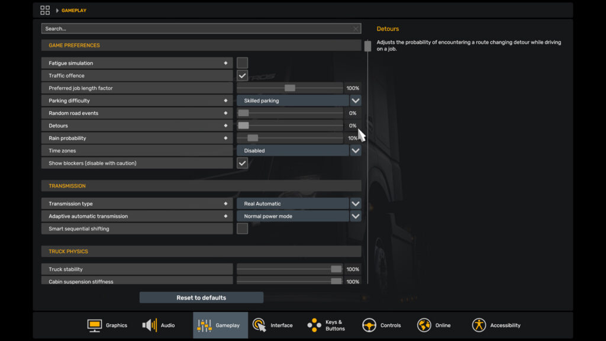Switch to the Gameplay tab
606x341 pixels.
[x=220, y=325]
